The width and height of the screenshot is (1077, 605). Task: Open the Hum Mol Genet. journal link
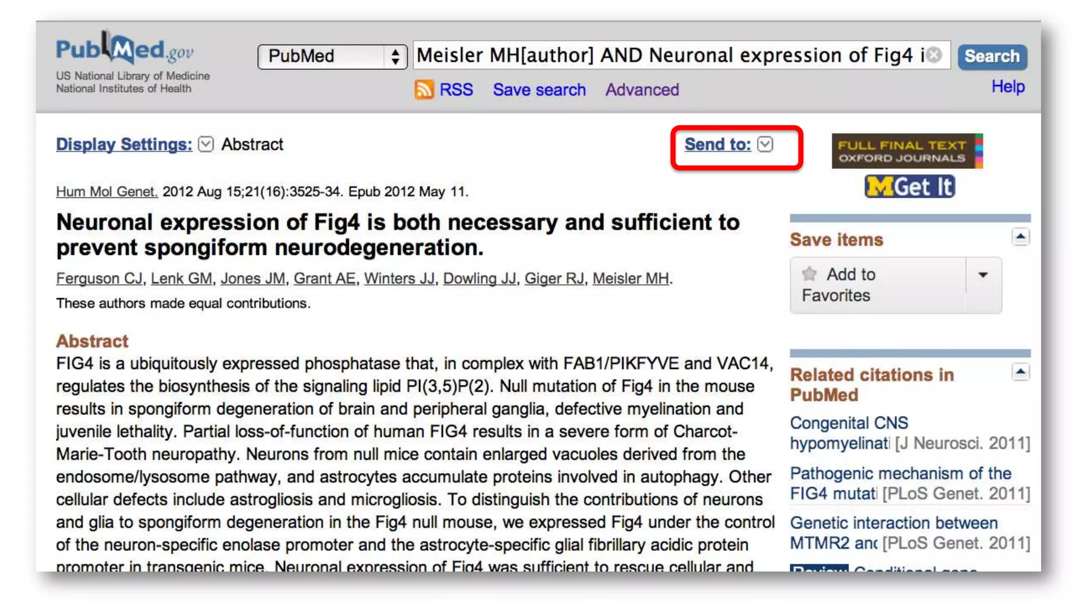107,192
